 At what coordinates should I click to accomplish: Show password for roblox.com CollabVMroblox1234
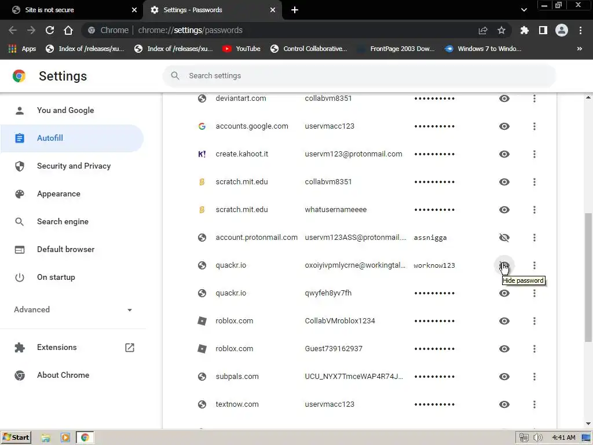(504, 321)
